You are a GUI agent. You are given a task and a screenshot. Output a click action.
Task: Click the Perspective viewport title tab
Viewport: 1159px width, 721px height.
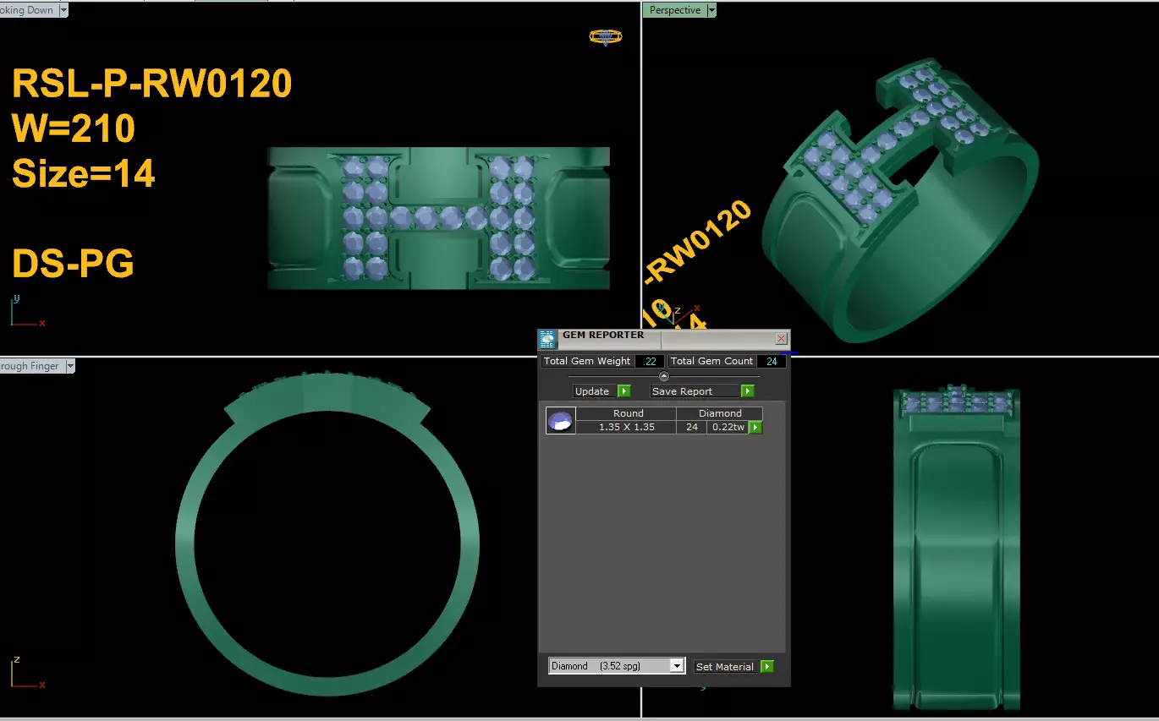675,10
